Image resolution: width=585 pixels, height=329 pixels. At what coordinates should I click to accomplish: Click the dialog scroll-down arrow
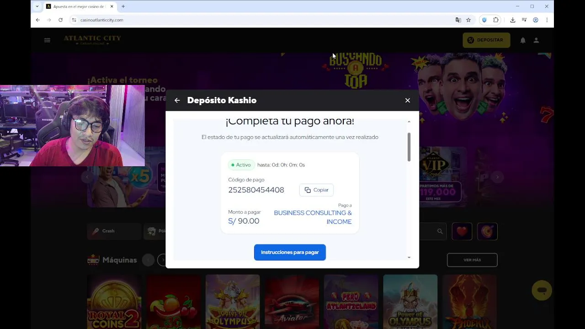pos(409,257)
